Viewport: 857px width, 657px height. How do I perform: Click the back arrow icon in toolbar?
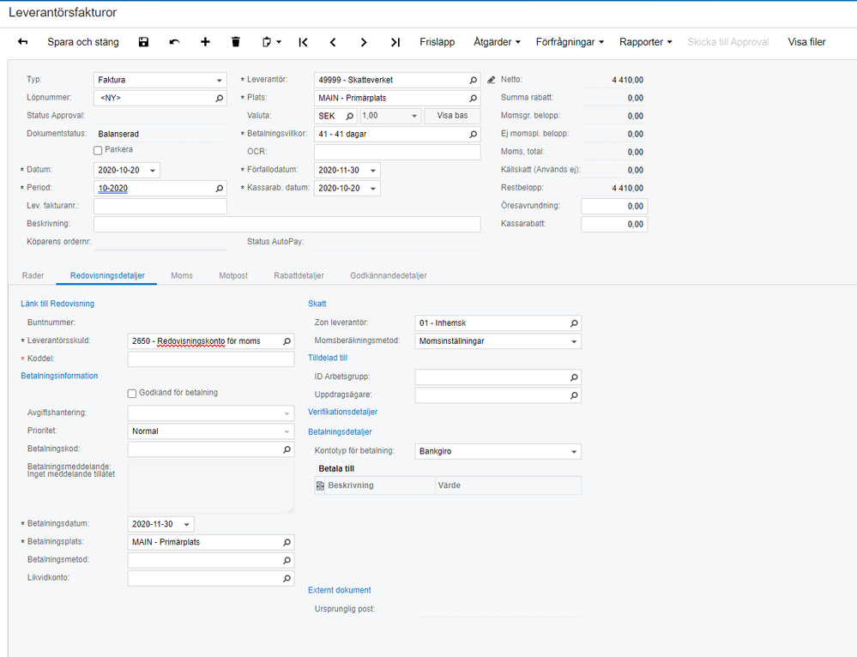point(23,42)
